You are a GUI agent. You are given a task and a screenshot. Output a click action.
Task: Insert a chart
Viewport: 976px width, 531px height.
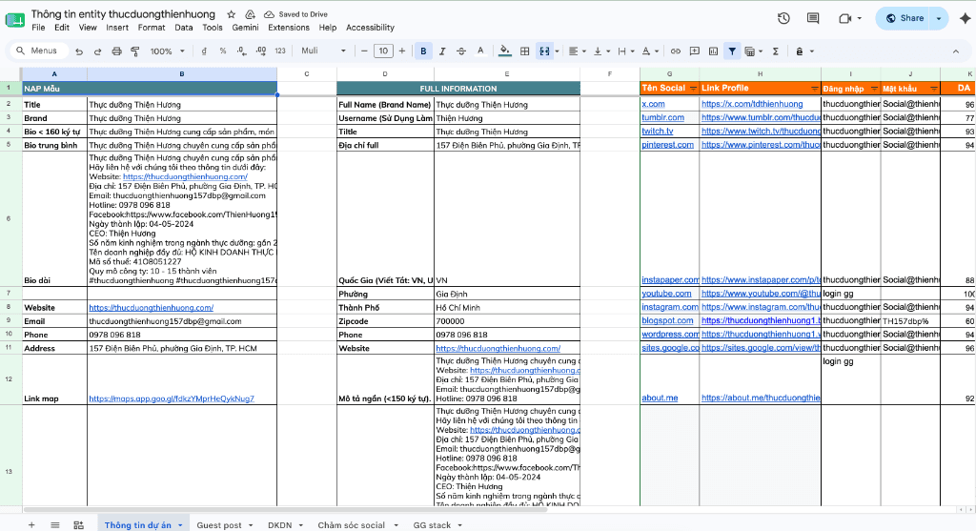click(713, 51)
